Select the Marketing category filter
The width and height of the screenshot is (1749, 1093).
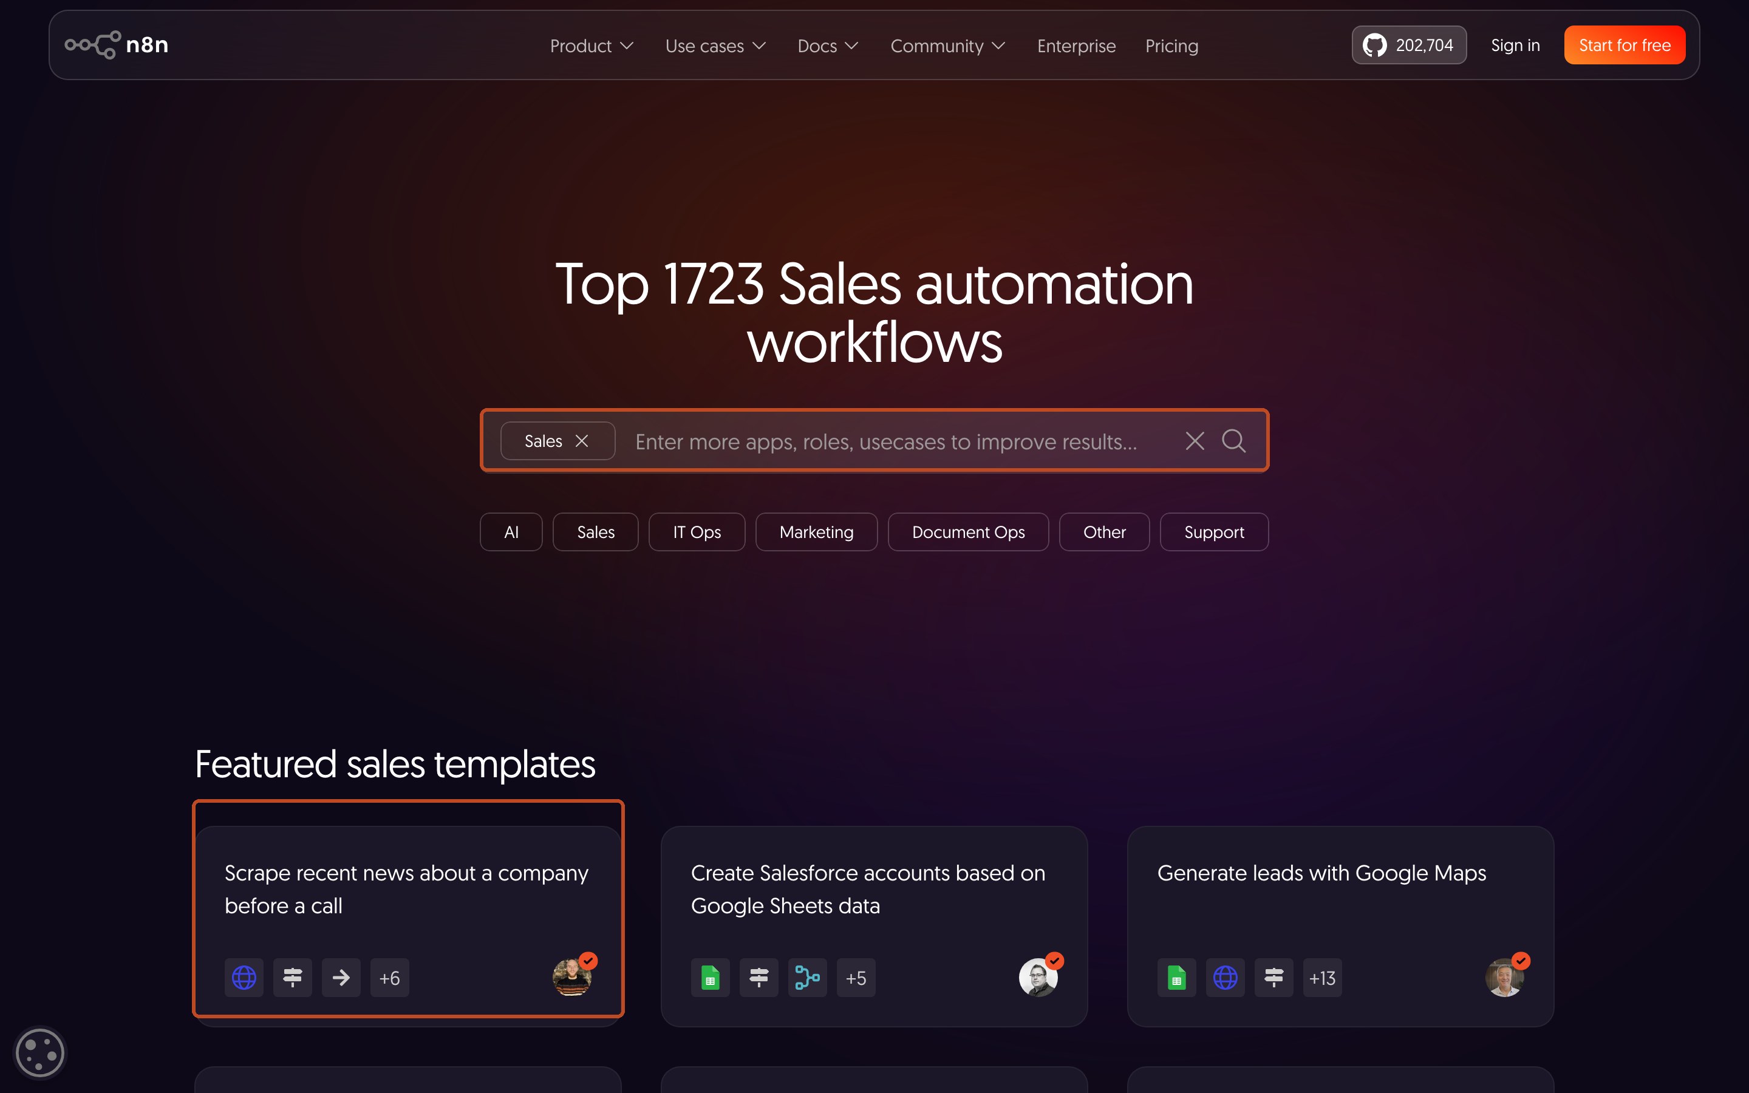[x=817, y=532]
